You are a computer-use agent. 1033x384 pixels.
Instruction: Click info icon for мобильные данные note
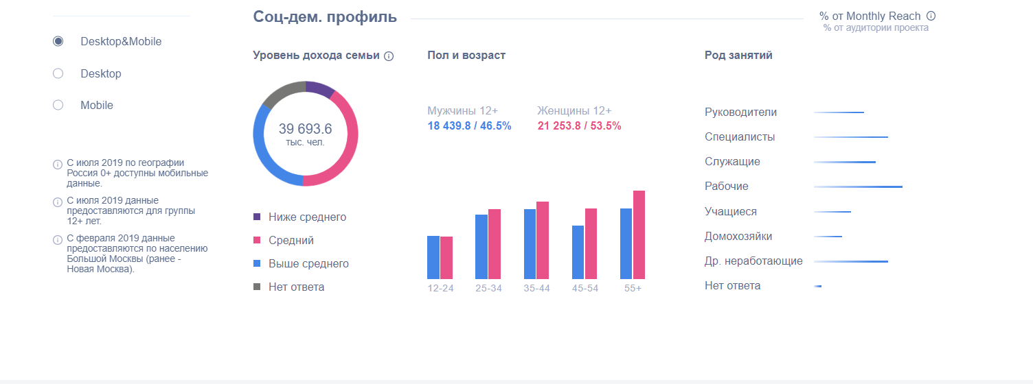point(58,165)
